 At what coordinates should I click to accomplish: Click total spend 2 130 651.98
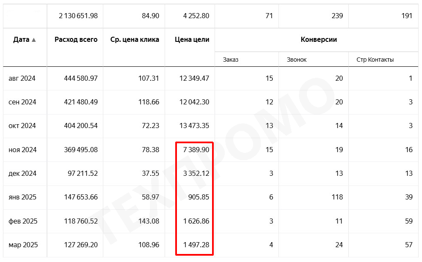click(78, 16)
